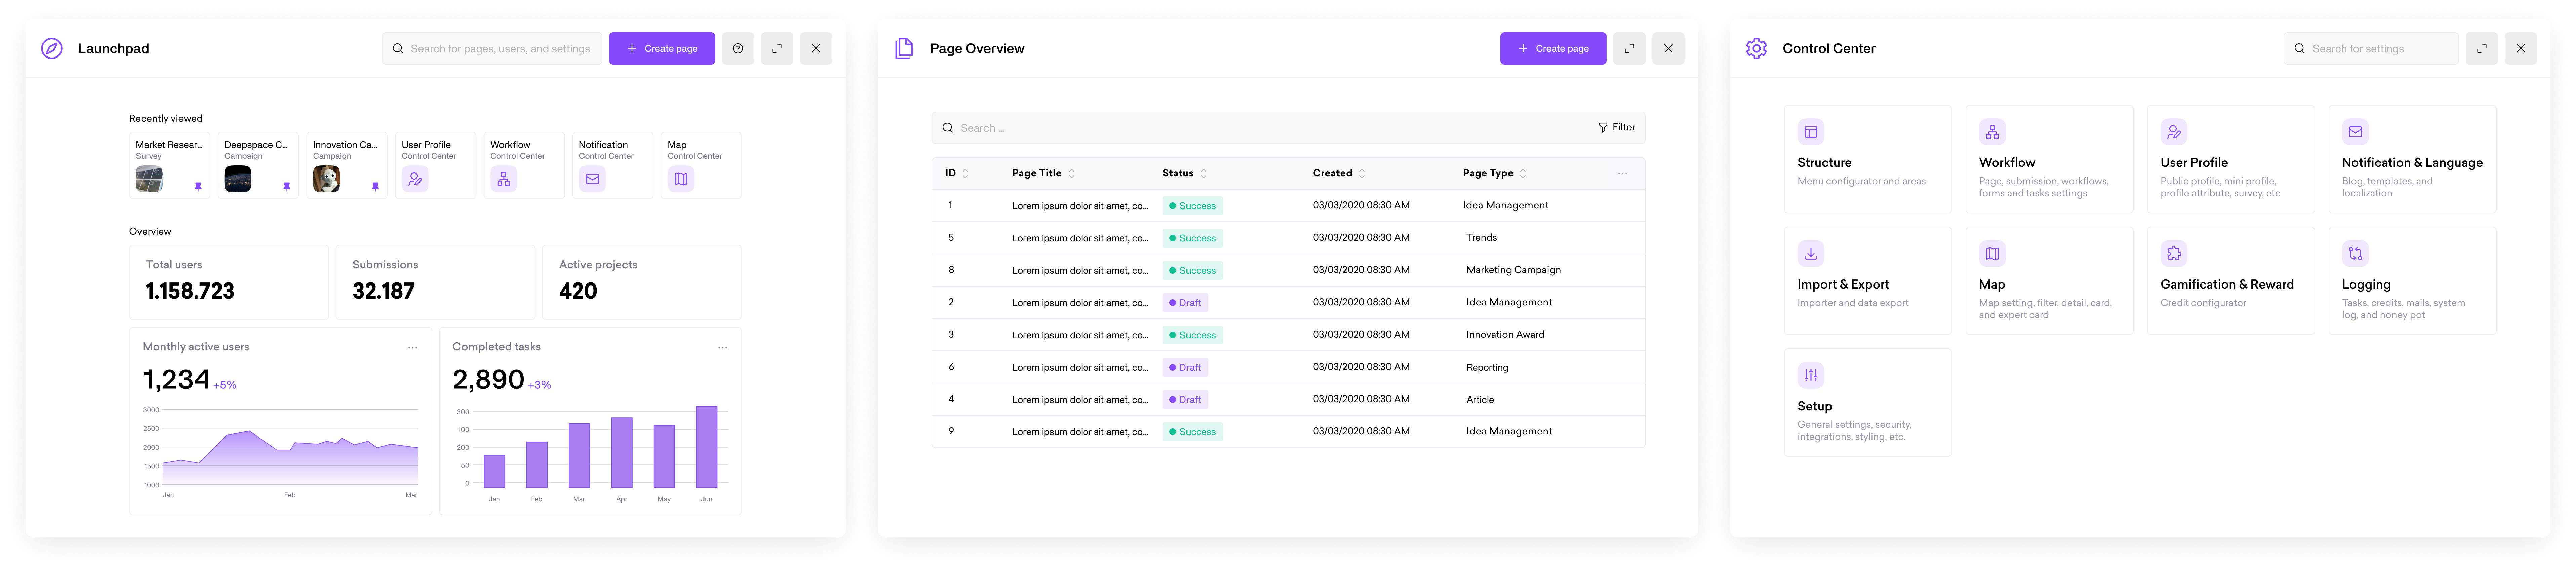This screenshot has width=2576, height=569.
Task: Focus the Launchpad search field
Action: click(492, 48)
